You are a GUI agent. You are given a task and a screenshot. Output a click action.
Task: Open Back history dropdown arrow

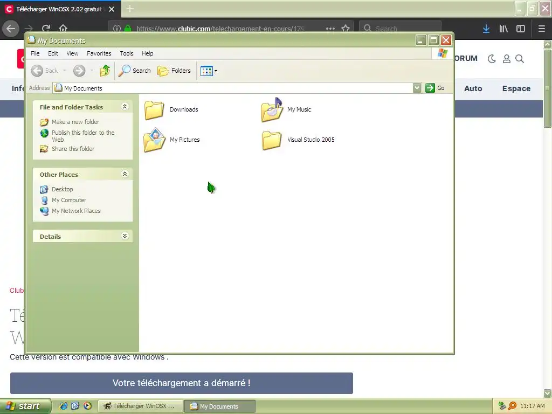[65, 71]
